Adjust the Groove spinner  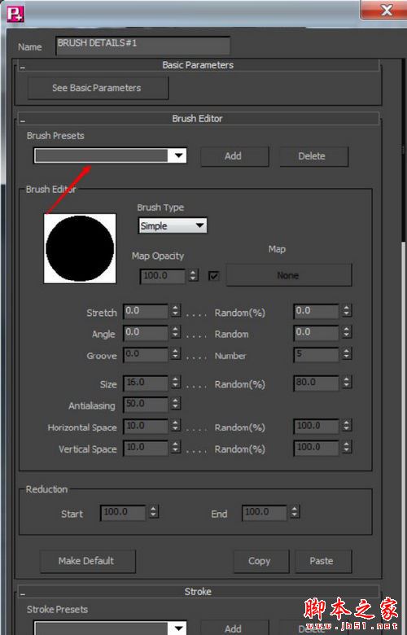click(x=175, y=354)
